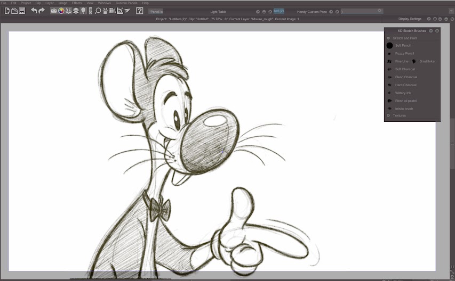Save the project with the floppy disk icon
Viewport: 455px width, 281px height.
click(22, 11)
